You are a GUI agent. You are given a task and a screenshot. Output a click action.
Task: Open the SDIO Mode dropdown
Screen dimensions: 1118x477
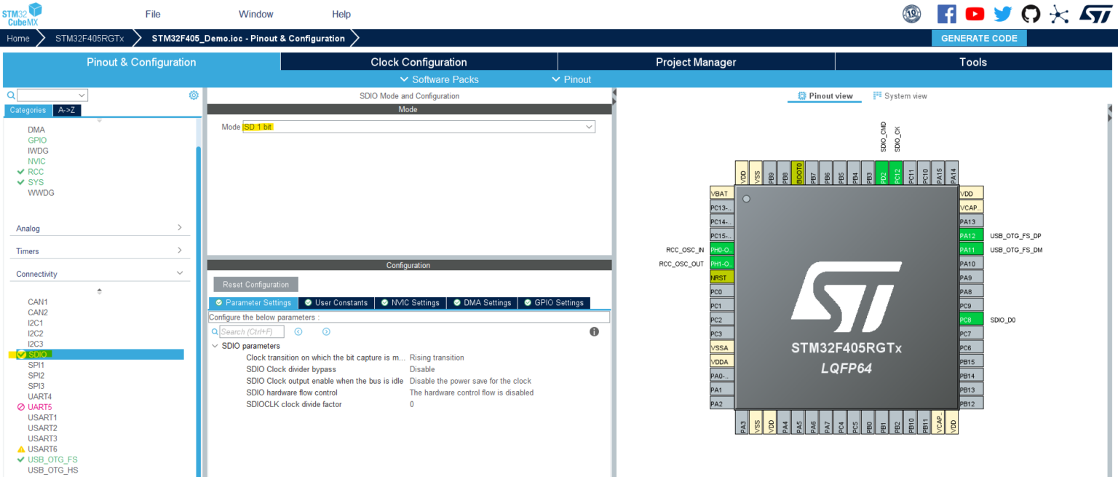coord(419,127)
